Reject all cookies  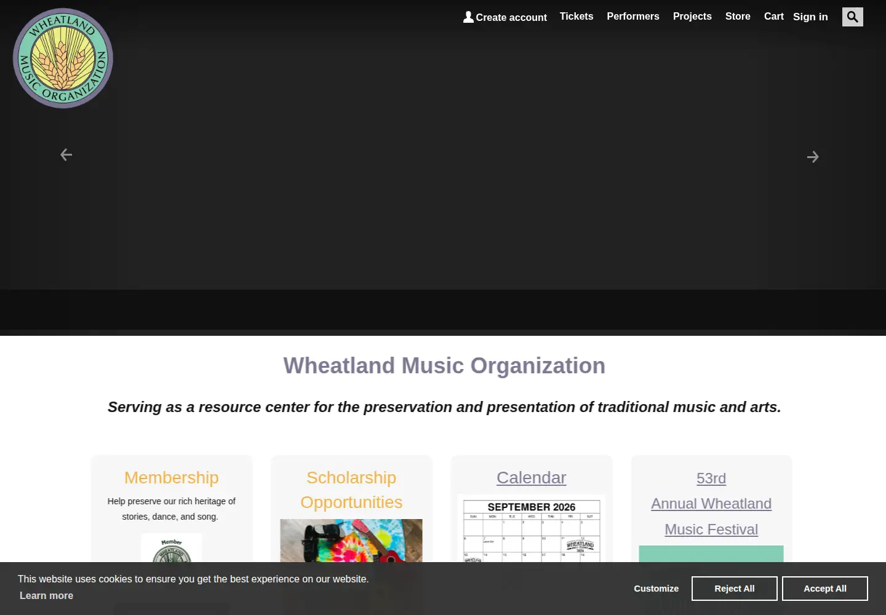735,589
